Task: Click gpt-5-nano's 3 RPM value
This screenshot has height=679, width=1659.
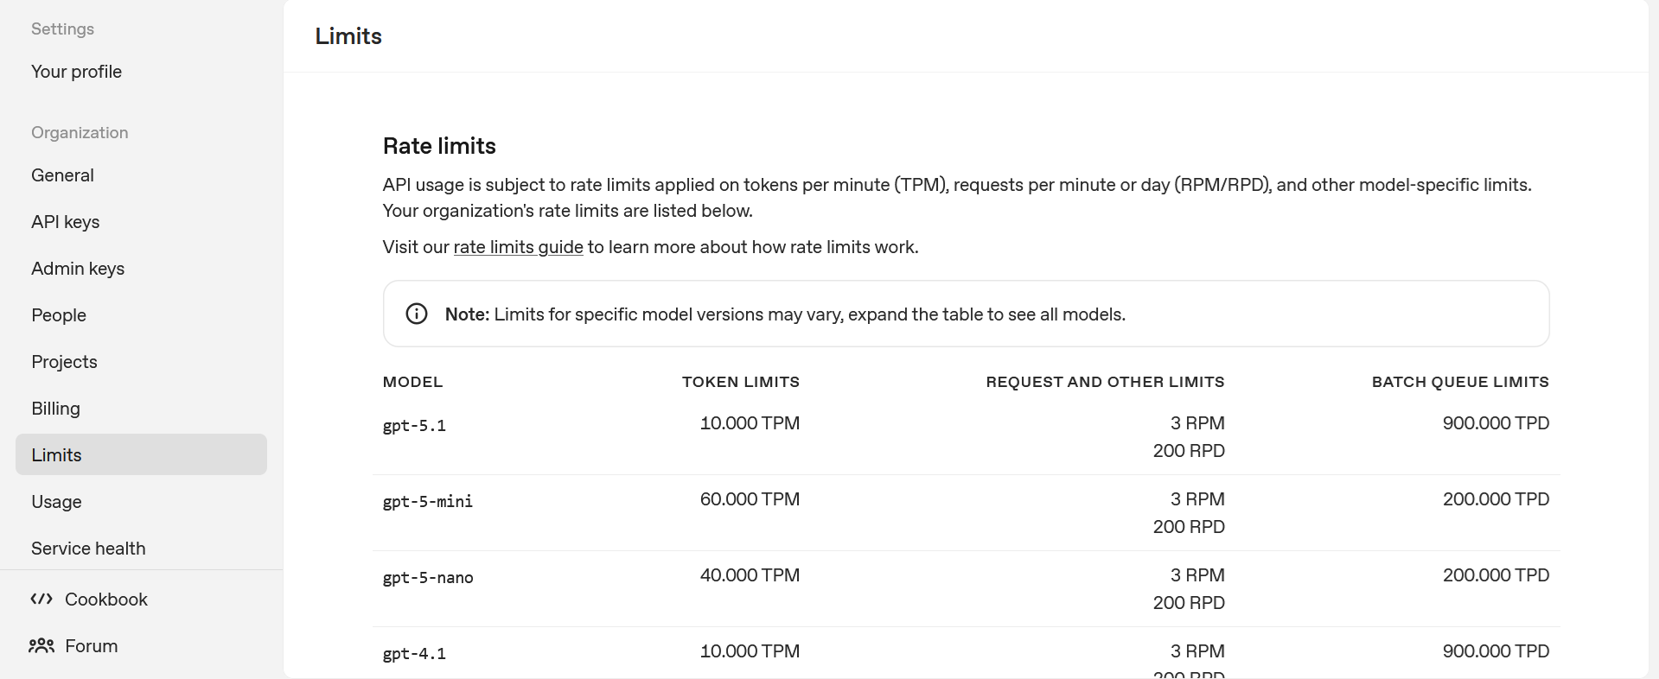Action: (x=1197, y=575)
